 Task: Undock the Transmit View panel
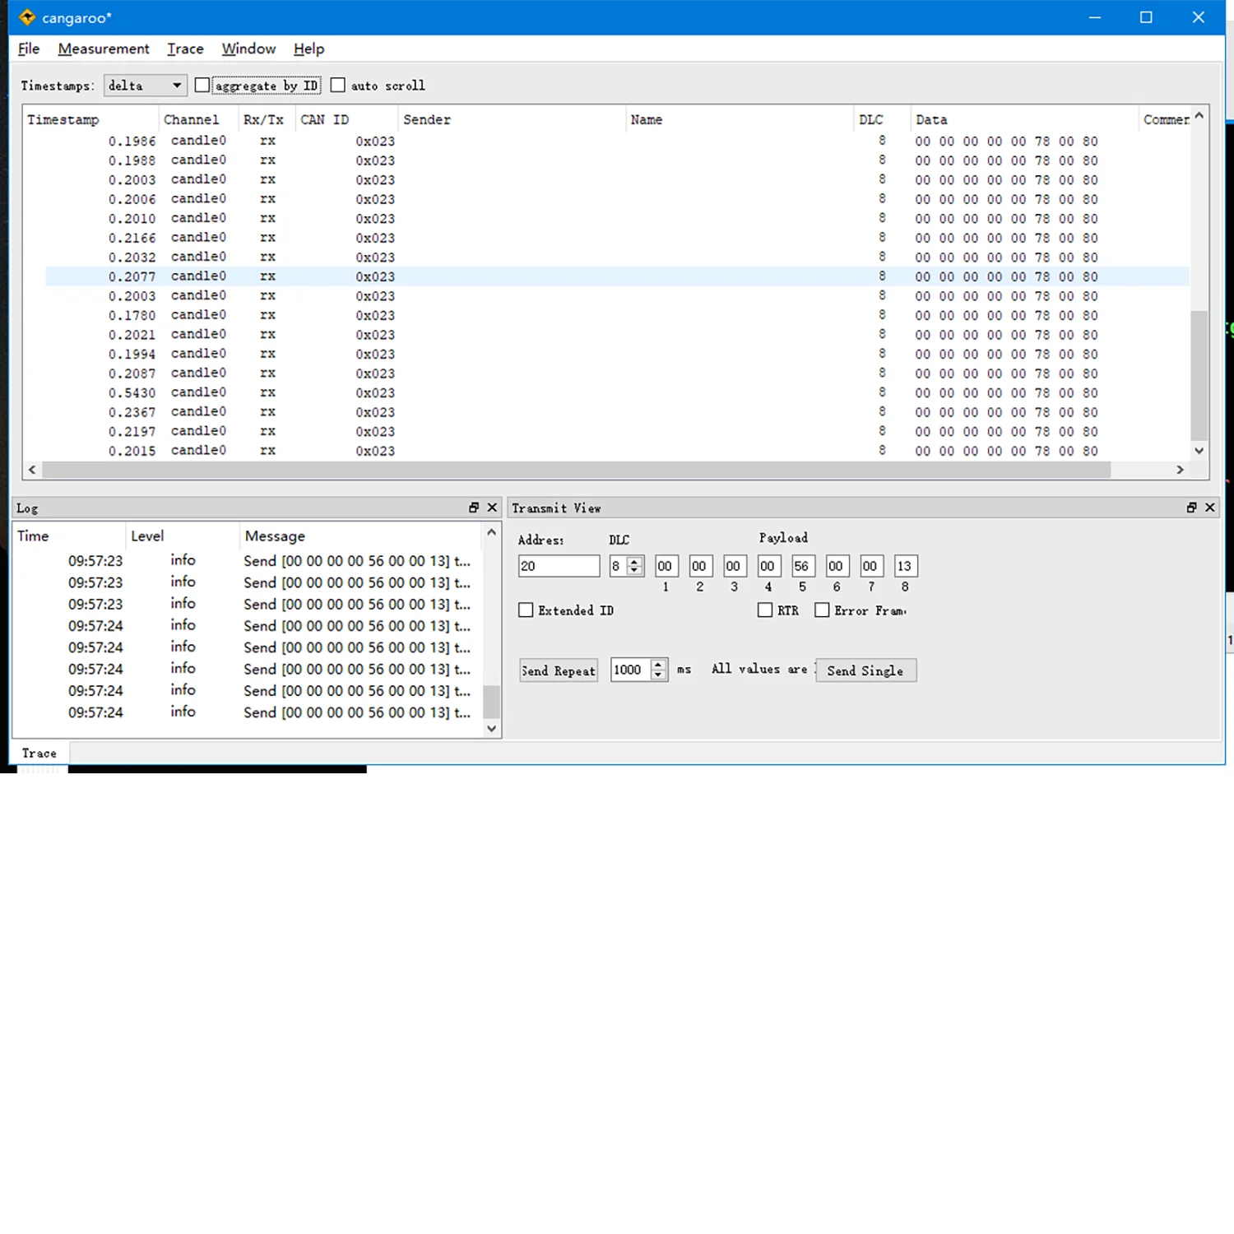coord(1191,508)
